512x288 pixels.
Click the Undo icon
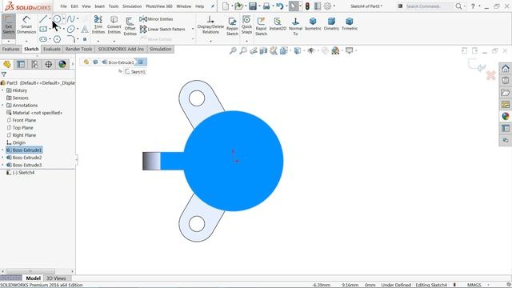point(279,6)
